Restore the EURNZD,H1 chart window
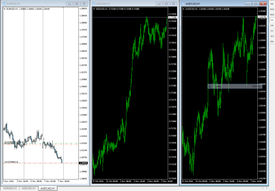Image resolution: width=275 pixels, height=191 pixels. (x=77, y=4)
